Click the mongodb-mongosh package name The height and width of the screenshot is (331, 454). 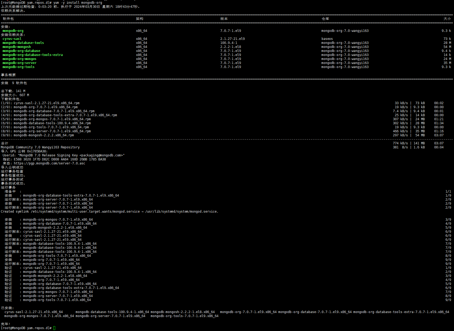coord(16,47)
